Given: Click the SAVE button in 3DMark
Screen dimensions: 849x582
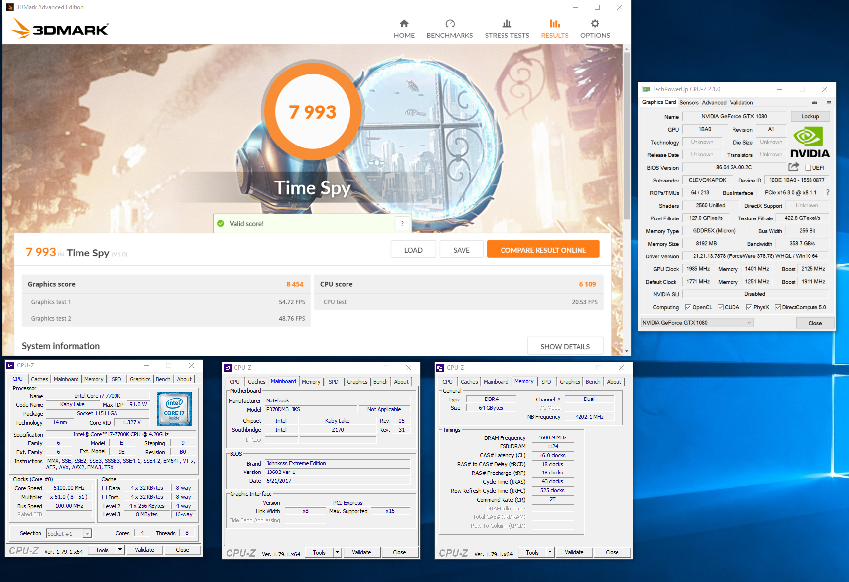Looking at the screenshot, I should tap(462, 250).
